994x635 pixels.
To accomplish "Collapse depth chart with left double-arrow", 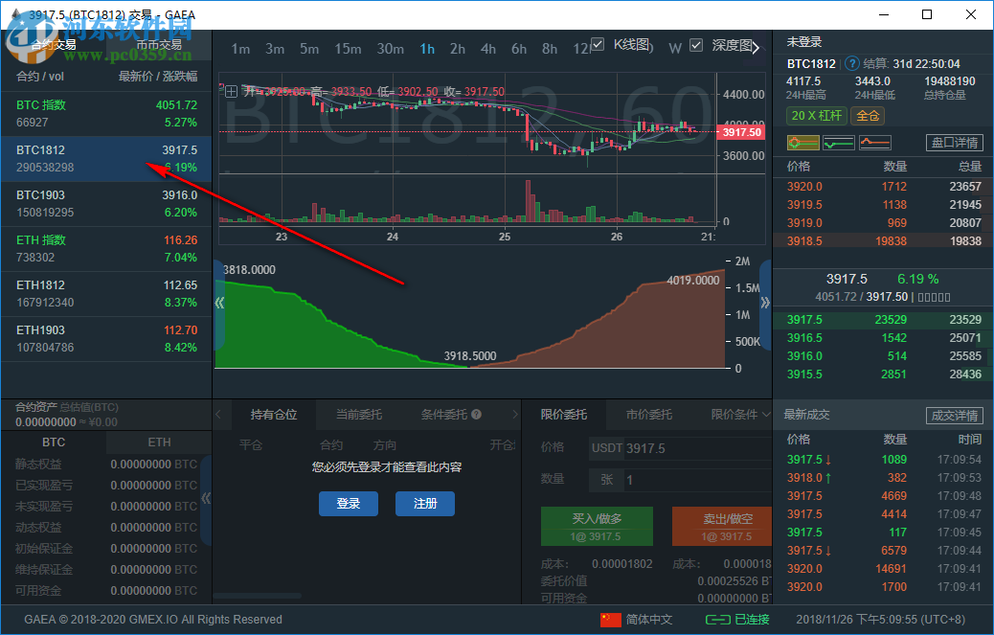I will (219, 303).
